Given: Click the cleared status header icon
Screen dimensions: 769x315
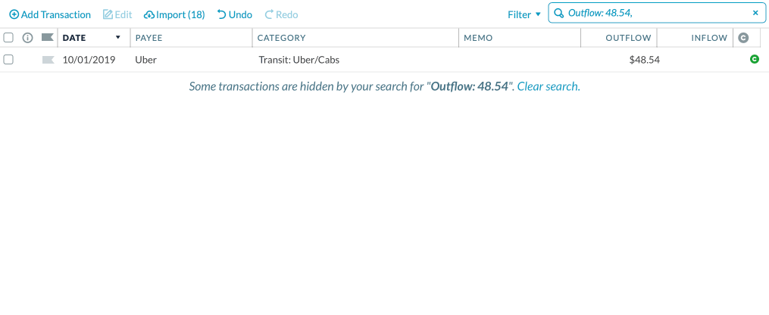Looking at the screenshot, I should tap(743, 37).
